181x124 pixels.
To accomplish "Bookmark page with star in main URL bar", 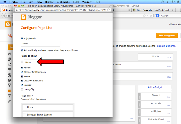I will tap(144, 16).
